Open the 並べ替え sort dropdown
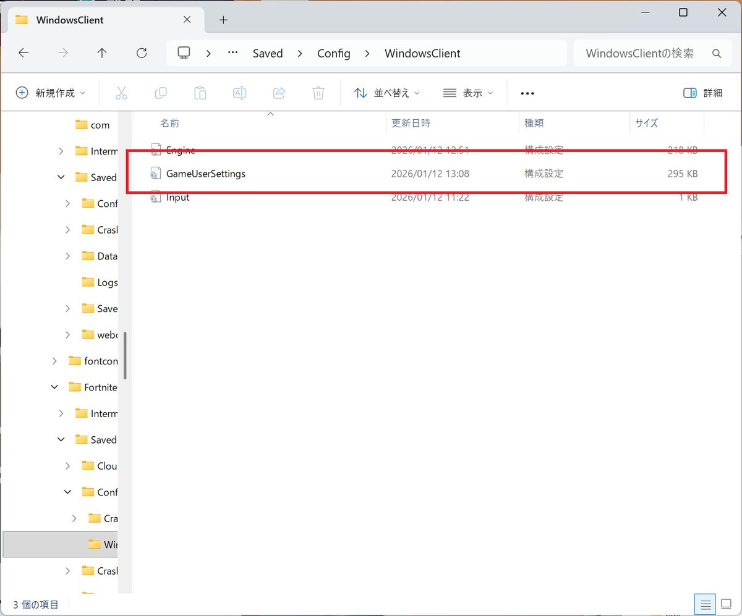The image size is (742, 616). [387, 93]
